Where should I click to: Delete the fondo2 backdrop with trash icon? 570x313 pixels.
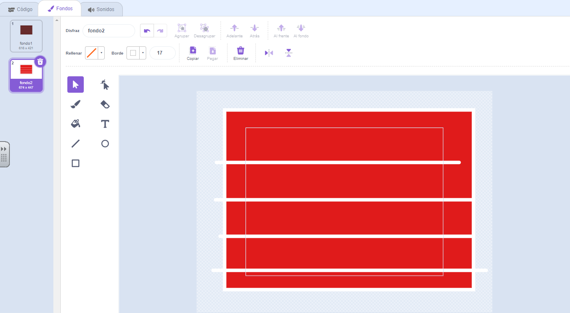(x=40, y=62)
